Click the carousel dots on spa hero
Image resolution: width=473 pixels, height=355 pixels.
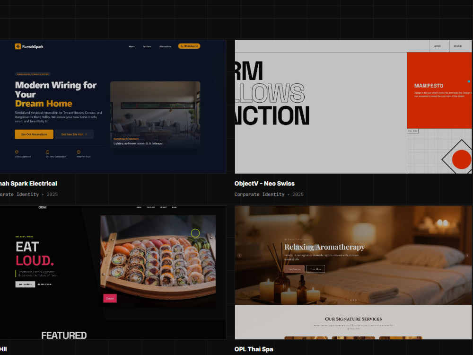[x=353, y=300]
